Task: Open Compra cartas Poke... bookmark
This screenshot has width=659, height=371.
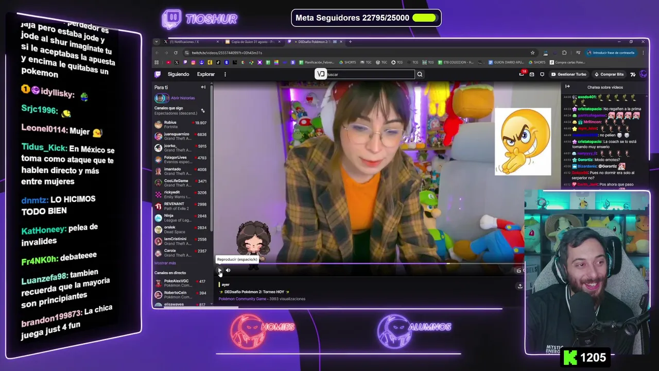Action: (x=567, y=62)
